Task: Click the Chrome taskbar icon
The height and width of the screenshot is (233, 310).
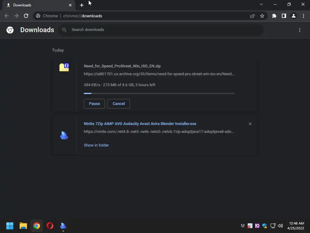Action: pos(37,226)
